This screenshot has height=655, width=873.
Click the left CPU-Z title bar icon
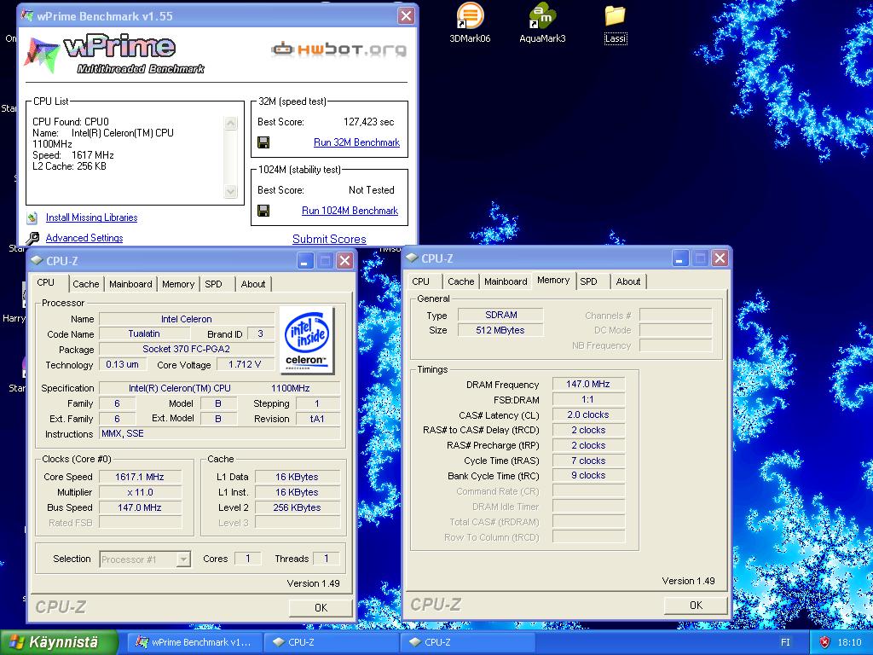pos(38,260)
